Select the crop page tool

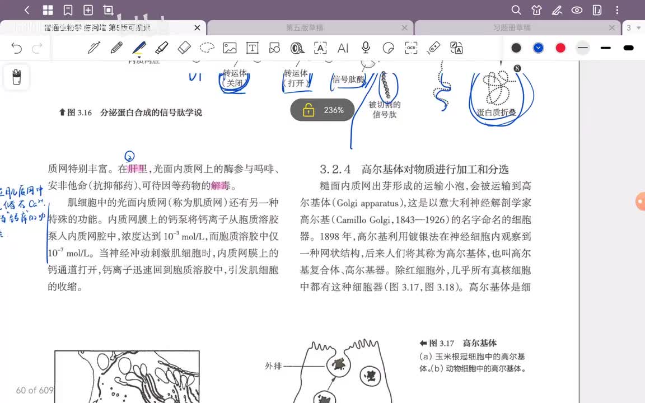pyautogui.click(x=108, y=10)
